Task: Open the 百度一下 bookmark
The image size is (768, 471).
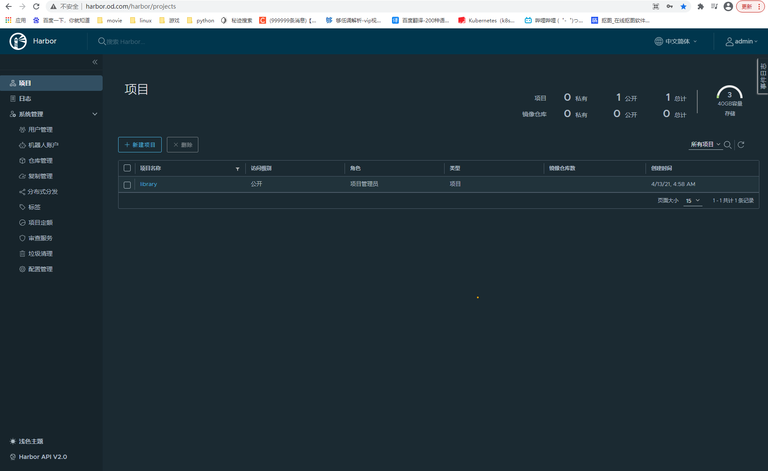Action: (x=62, y=20)
